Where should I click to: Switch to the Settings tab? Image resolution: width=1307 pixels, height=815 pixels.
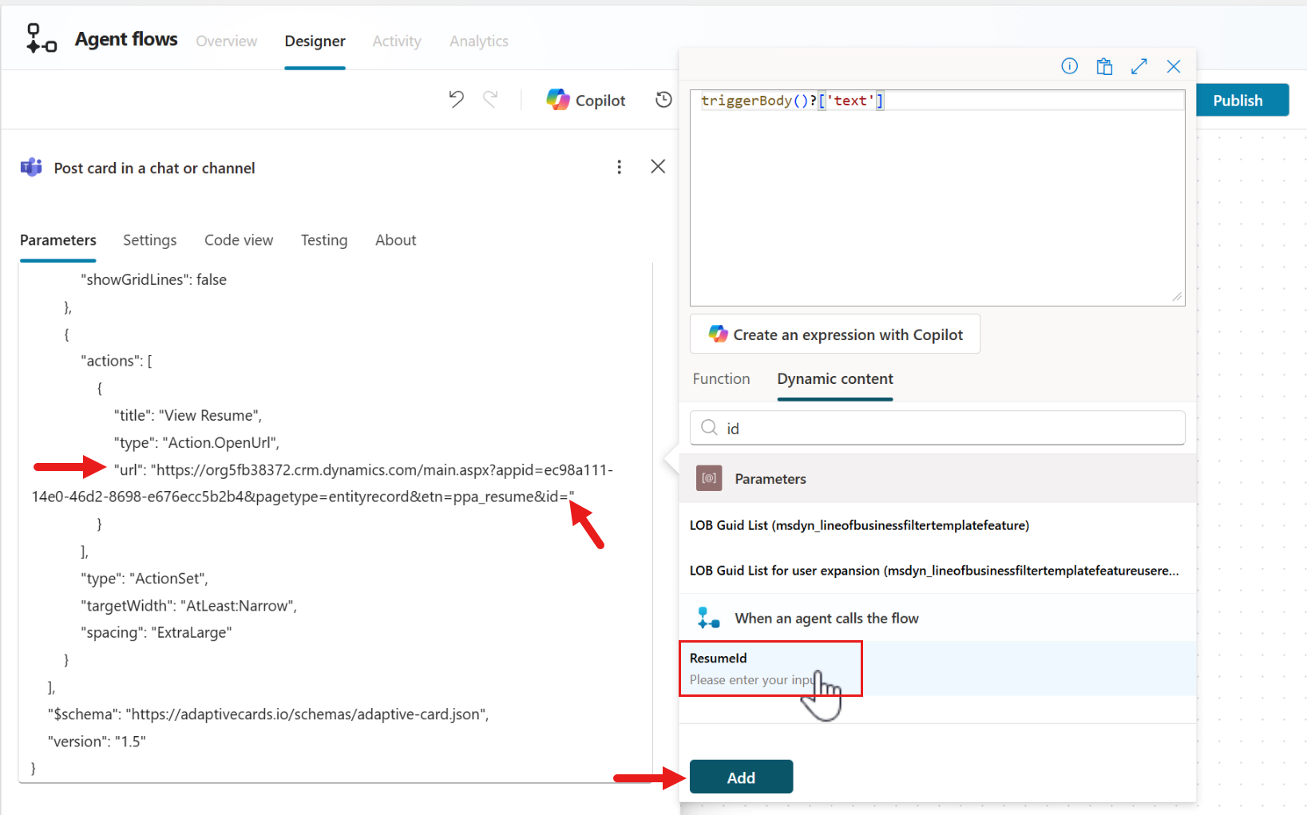pos(149,240)
